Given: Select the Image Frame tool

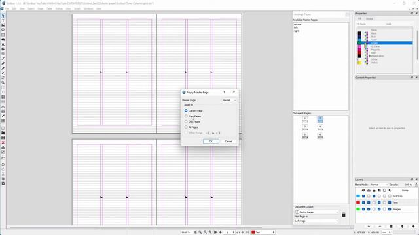Looking at the screenshot, I should pos(3,25).
